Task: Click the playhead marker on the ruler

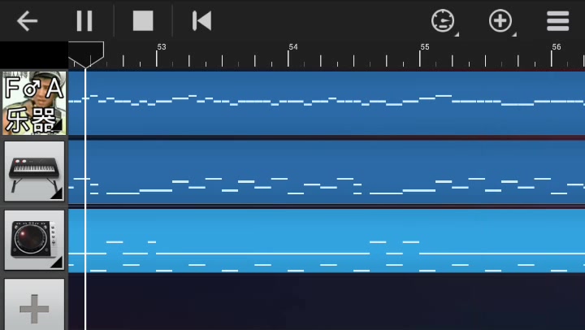Action: [86, 54]
